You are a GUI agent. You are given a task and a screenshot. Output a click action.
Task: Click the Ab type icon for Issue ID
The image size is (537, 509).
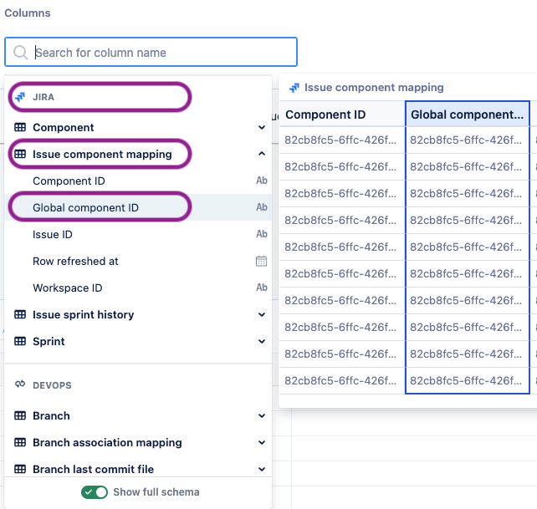(262, 234)
